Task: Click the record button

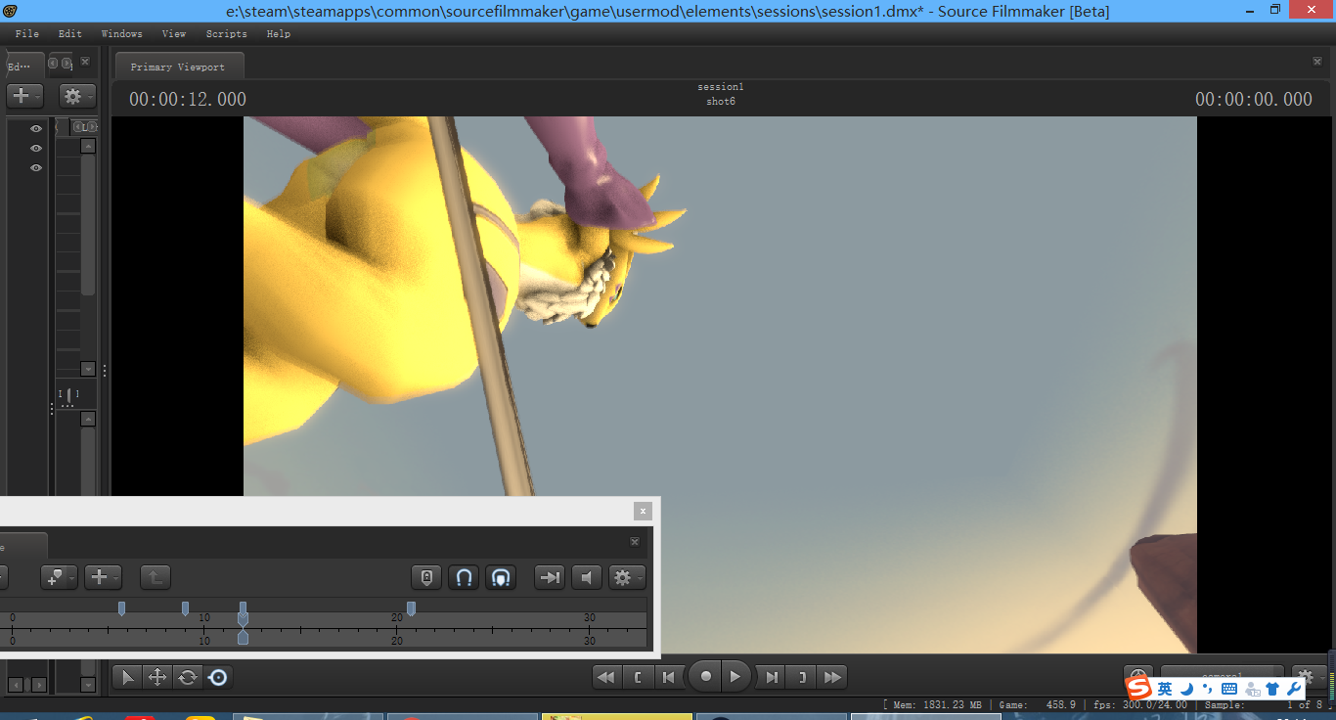Action: (x=705, y=676)
